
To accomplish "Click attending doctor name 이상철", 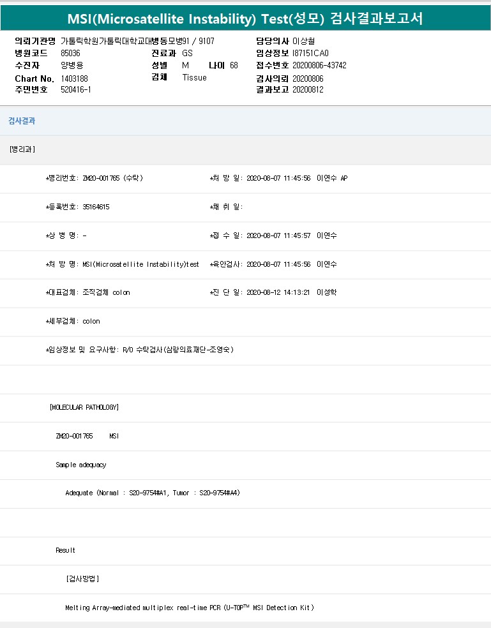I will click(303, 41).
